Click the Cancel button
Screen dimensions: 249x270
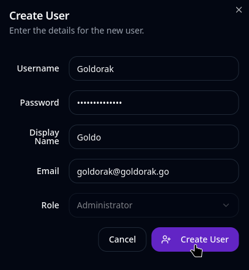tap(122, 239)
